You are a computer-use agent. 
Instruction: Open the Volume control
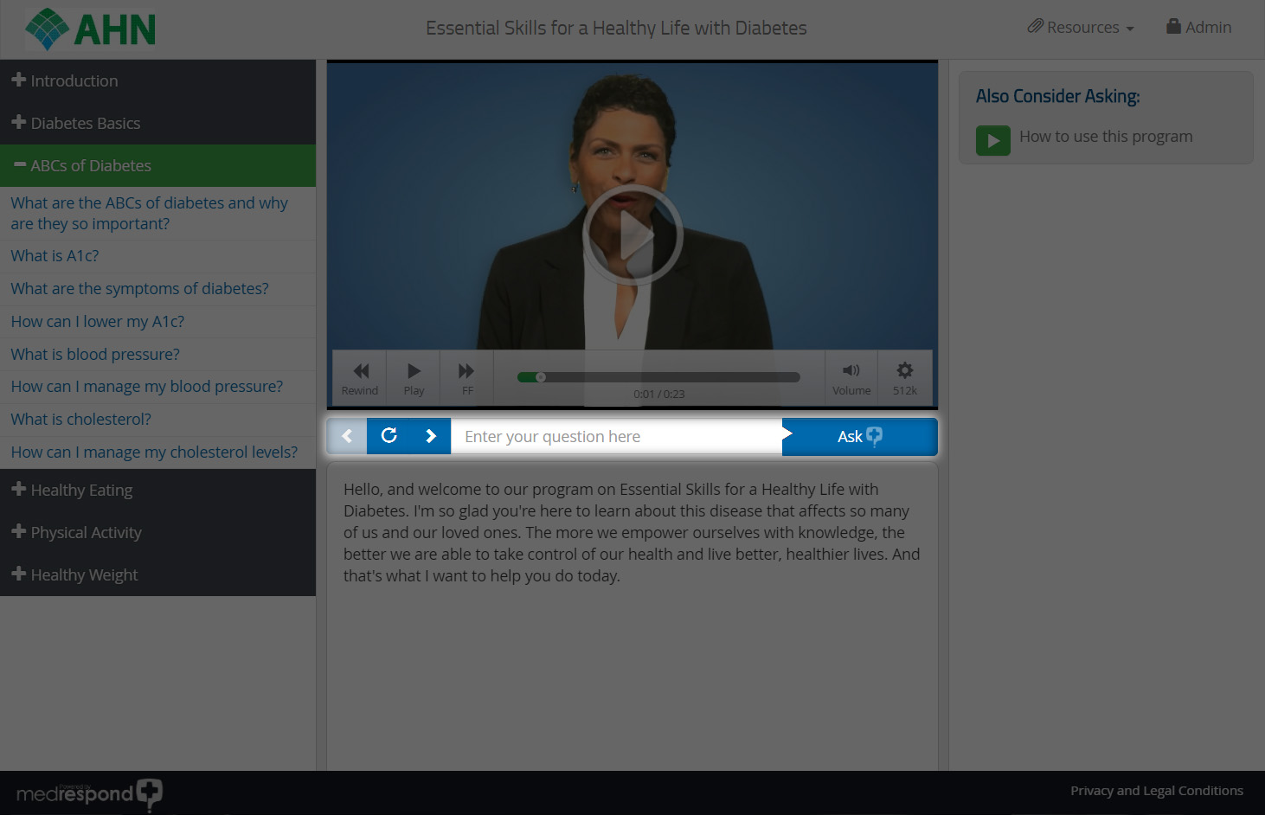coord(851,378)
